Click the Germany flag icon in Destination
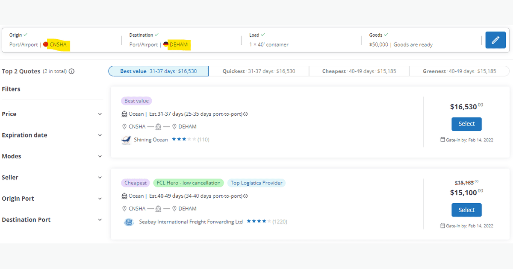 (166, 44)
